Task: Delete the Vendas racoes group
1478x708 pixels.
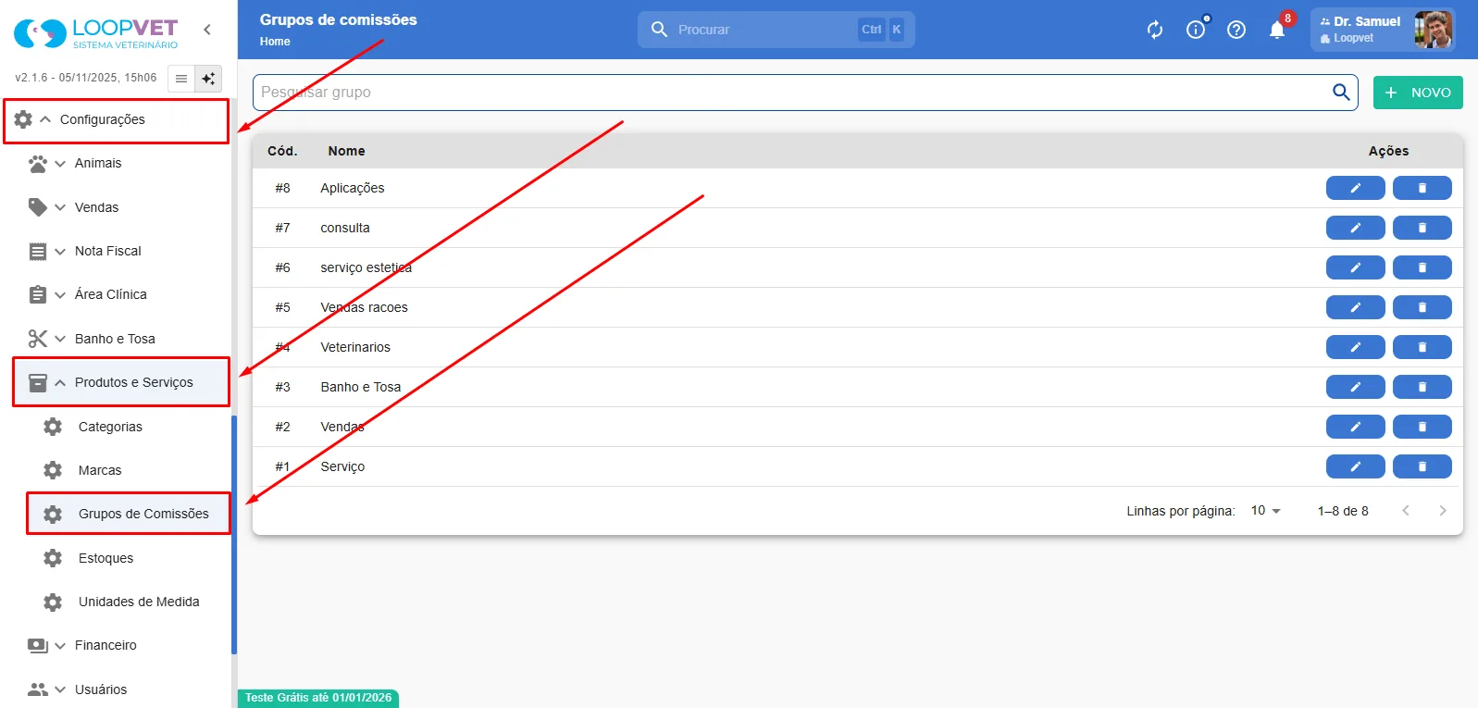Action: point(1422,307)
